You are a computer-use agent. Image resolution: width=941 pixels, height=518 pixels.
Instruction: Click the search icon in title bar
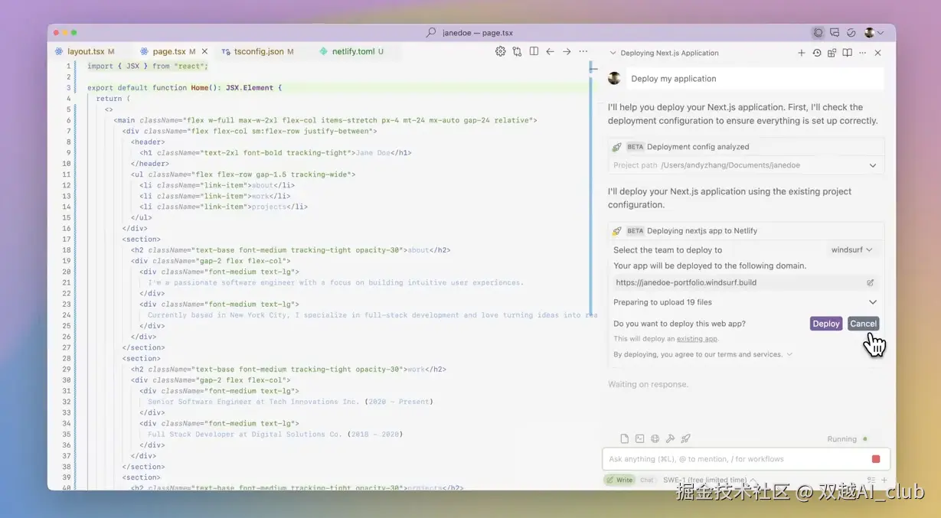[x=431, y=33]
